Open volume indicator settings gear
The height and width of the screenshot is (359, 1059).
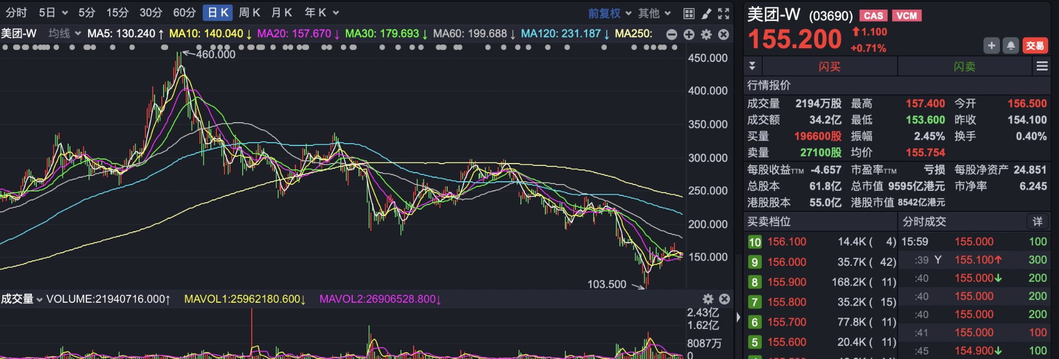tap(708, 299)
